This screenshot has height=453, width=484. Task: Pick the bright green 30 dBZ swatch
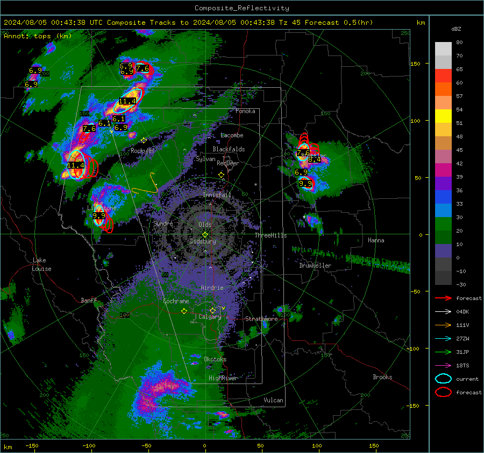[x=443, y=224]
